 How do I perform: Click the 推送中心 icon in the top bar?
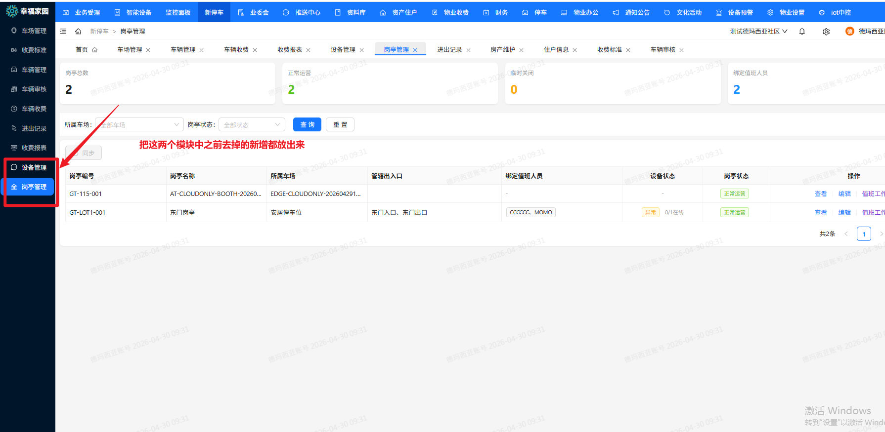[286, 12]
